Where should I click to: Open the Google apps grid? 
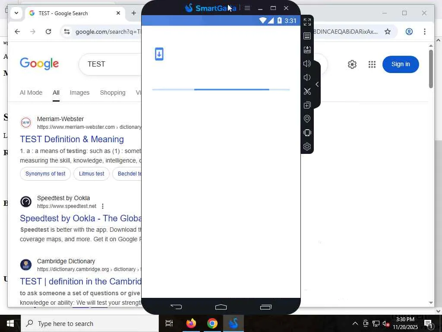pyautogui.click(x=372, y=64)
